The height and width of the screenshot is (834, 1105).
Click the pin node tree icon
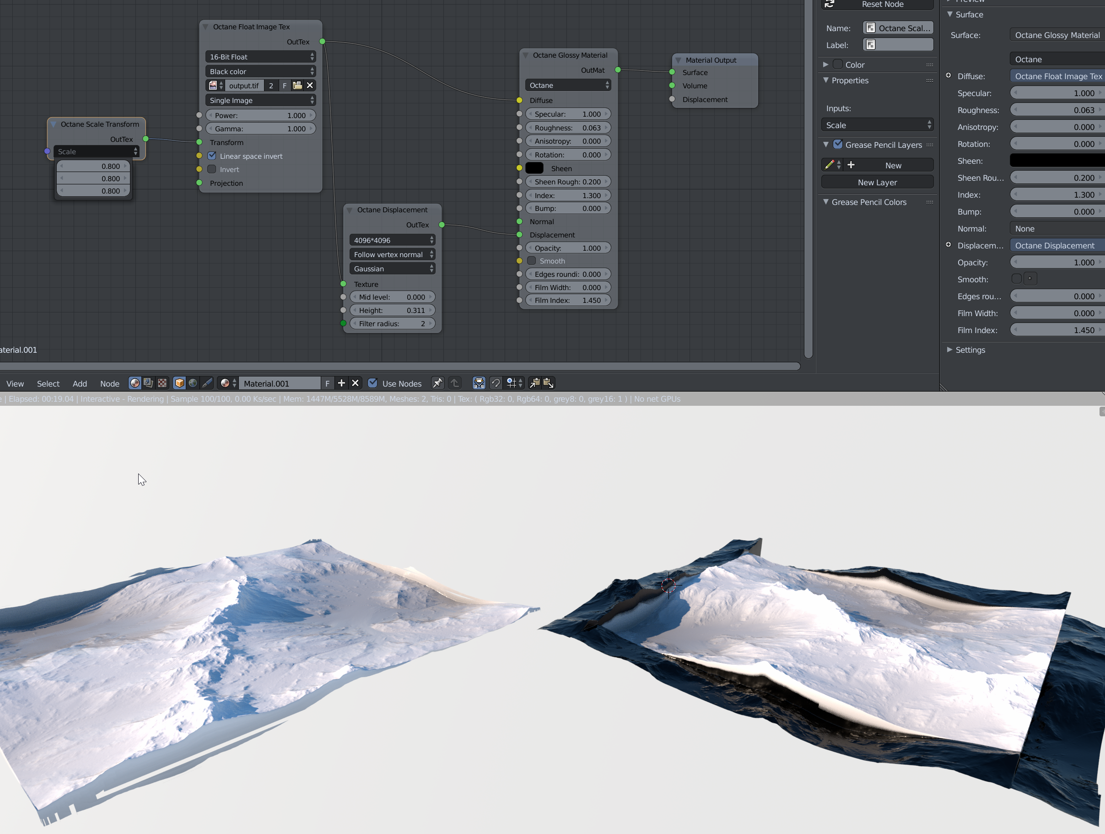click(437, 383)
